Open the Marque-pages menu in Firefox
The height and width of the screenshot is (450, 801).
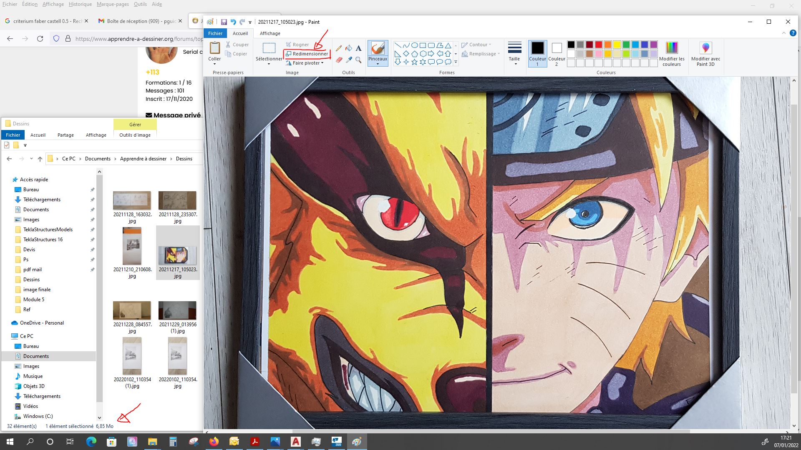point(113,4)
